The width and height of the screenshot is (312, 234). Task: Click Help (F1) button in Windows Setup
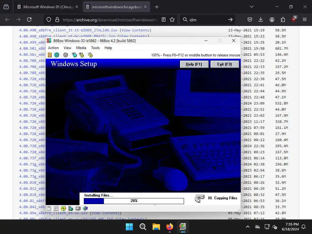pos(194,64)
